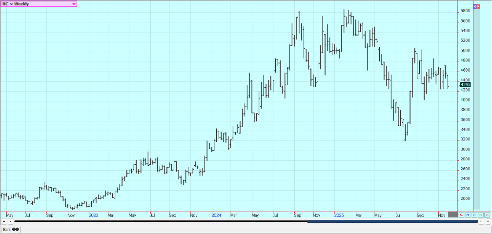
Task: Click the 2023 year marker on time axis
Action: click(x=93, y=214)
